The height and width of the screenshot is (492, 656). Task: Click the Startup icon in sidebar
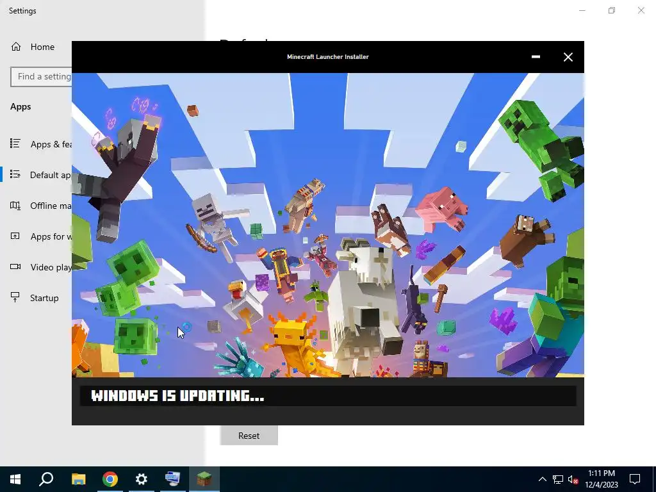click(15, 297)
